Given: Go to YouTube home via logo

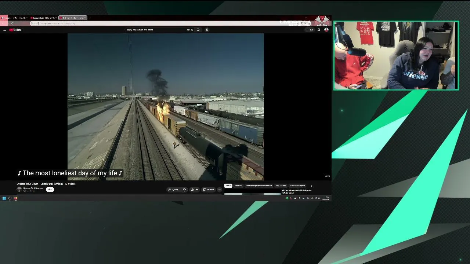Looking at the screenshot, I should click(x=16, y=30).
